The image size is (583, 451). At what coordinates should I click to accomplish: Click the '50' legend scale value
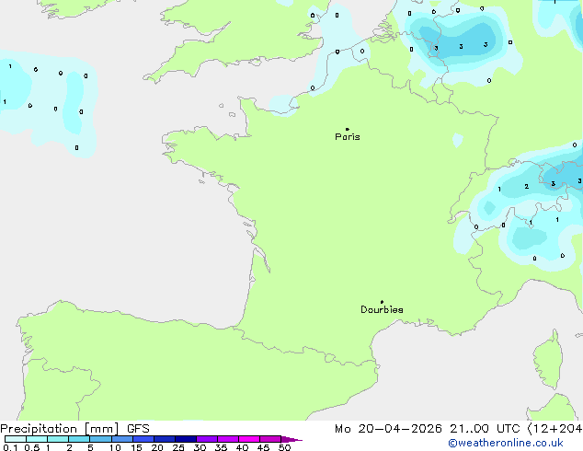[284, 447]
